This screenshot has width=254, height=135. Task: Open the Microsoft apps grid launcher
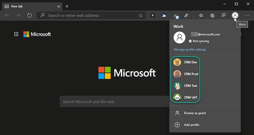pos(16,34)
